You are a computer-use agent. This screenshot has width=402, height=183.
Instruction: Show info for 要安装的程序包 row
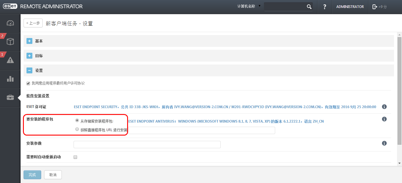tap(384, 119)
